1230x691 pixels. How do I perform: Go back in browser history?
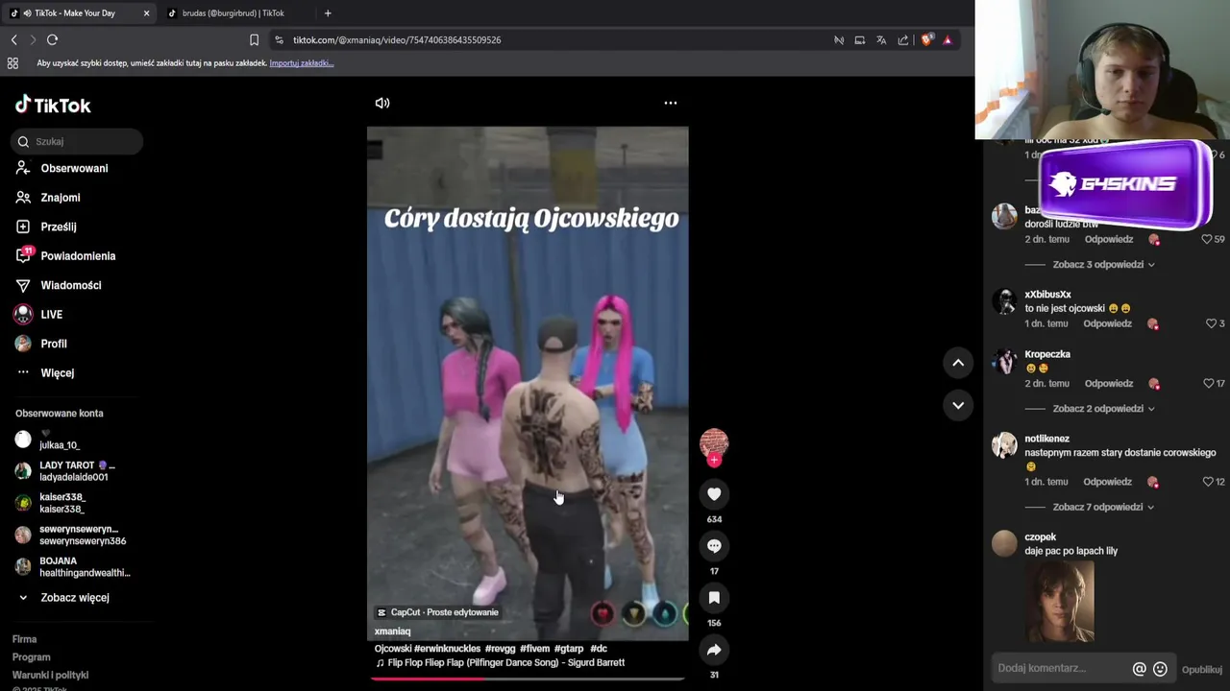coord(13,40)
